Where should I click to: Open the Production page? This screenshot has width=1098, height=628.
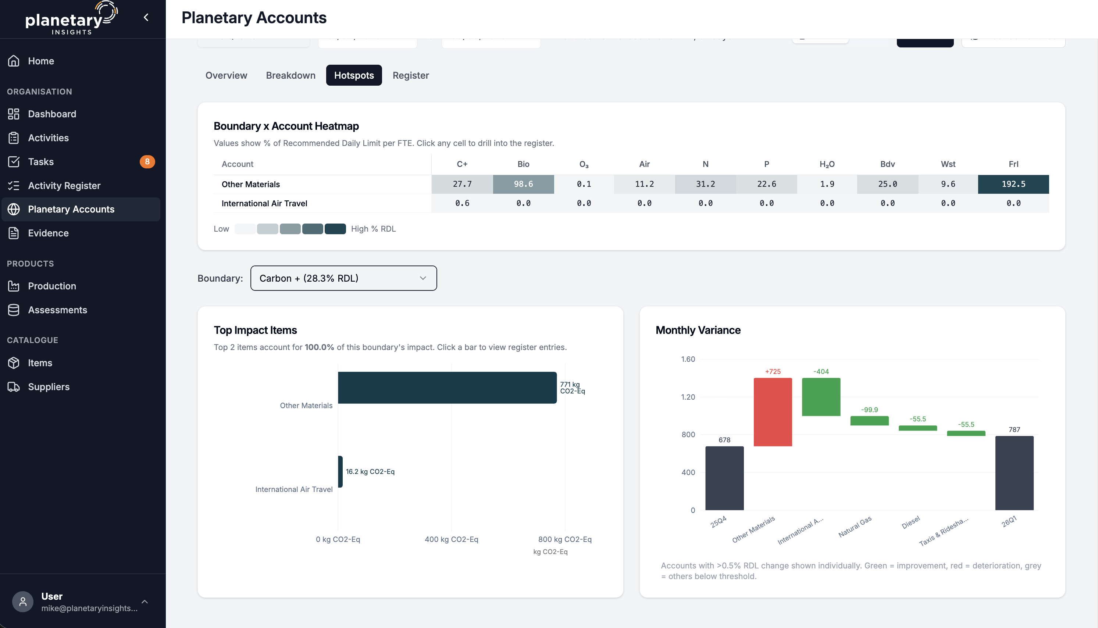tap(81, 286)
